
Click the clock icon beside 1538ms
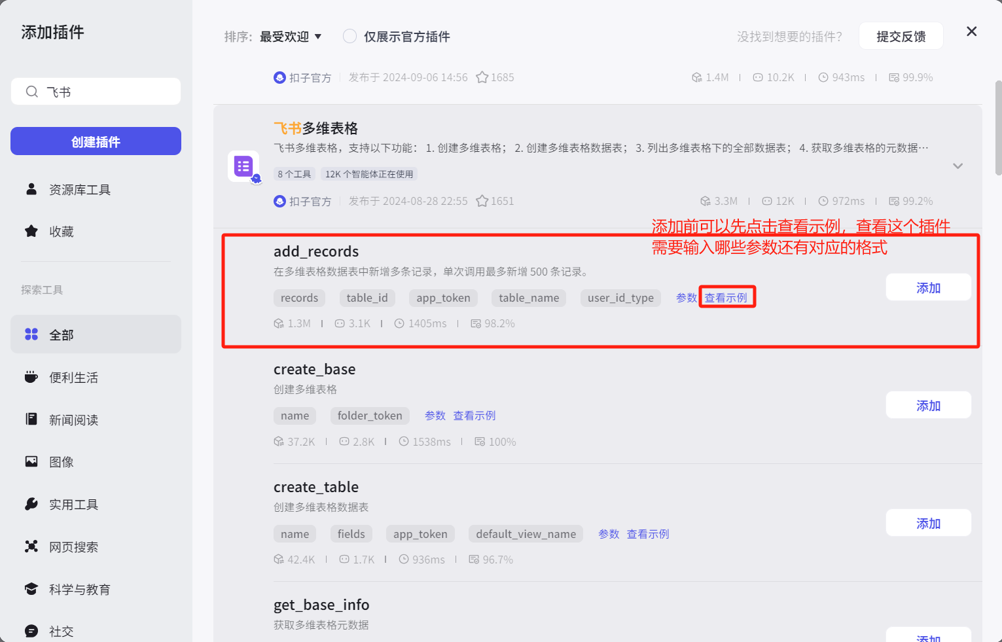click(x=404, y=442)
